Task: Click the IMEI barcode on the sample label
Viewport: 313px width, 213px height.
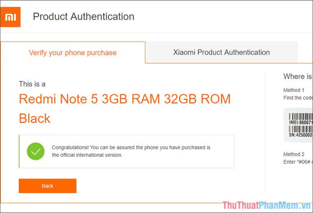Action: [300, 117]
